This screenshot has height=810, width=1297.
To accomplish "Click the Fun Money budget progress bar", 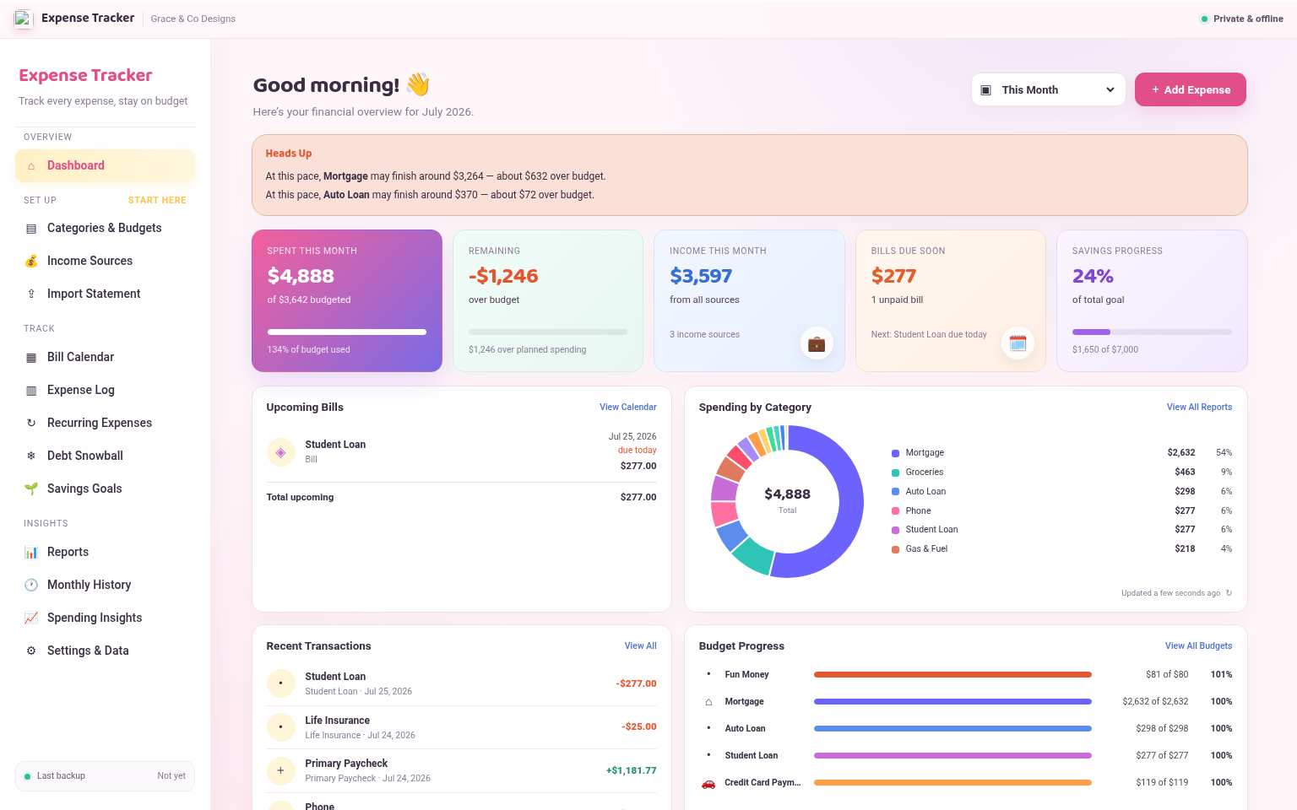I will pos(952,675).
